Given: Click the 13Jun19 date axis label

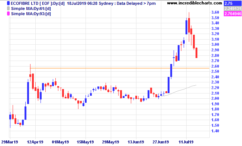Looking at the screenshot, I should tap(136, 142).
